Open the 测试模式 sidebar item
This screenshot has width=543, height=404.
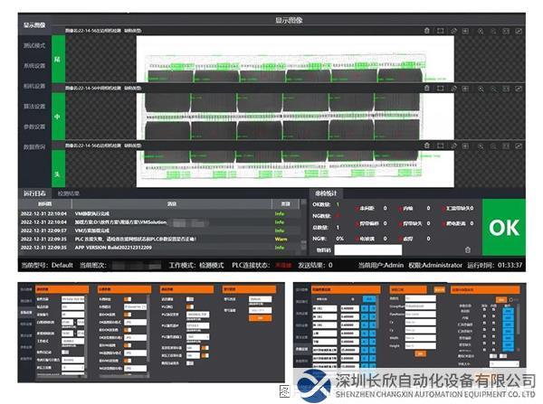point(33,44)
